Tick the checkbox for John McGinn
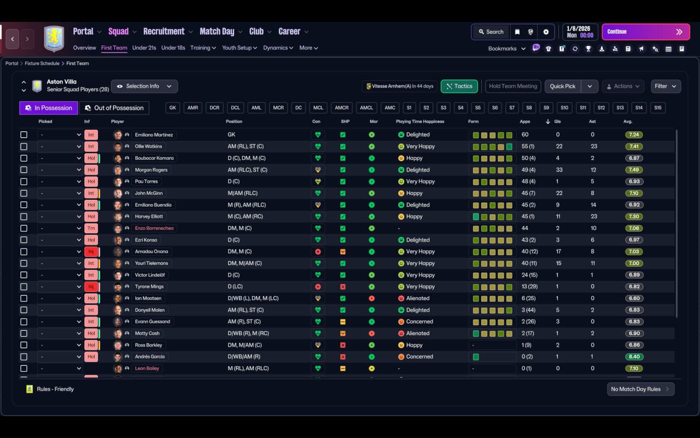700x438 pixels. (x=24, y=193)
